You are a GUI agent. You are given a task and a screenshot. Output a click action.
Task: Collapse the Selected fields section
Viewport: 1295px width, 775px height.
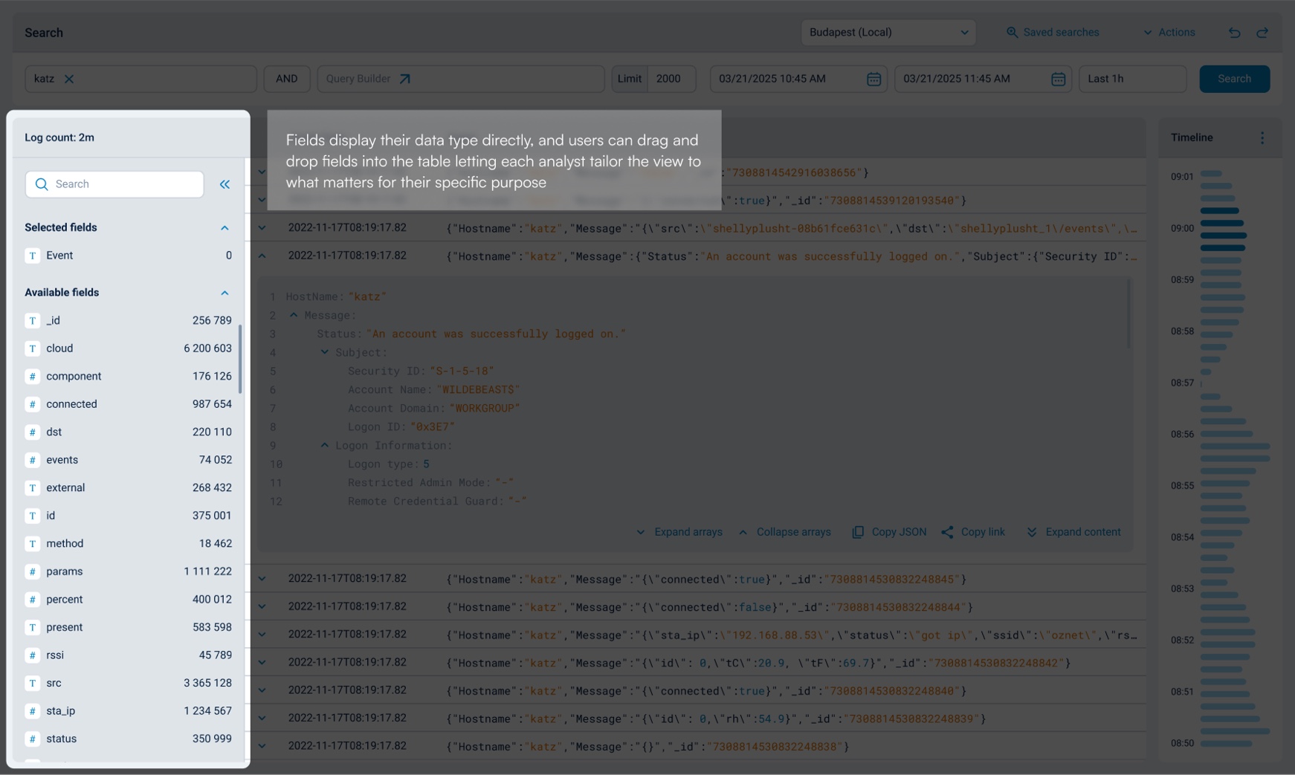225,228
